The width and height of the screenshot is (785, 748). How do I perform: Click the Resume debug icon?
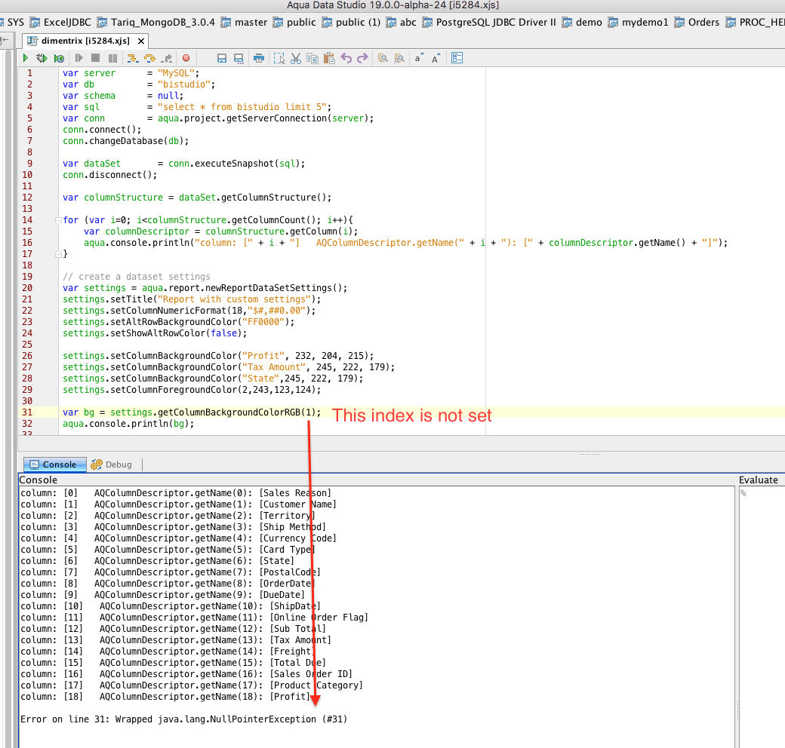(x=78, y=58)
